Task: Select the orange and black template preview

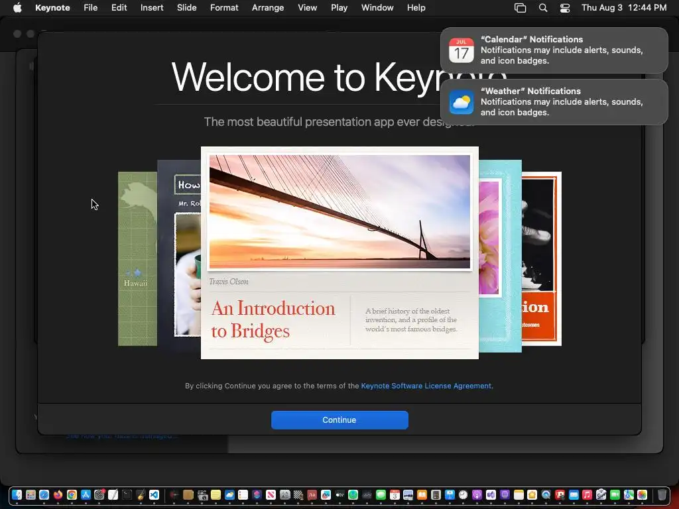Action: click(x=541, y=259)
